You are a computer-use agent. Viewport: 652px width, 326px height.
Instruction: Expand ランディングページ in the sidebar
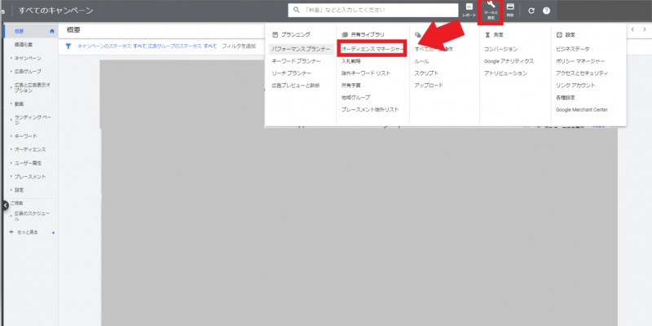tap(11, 120)
